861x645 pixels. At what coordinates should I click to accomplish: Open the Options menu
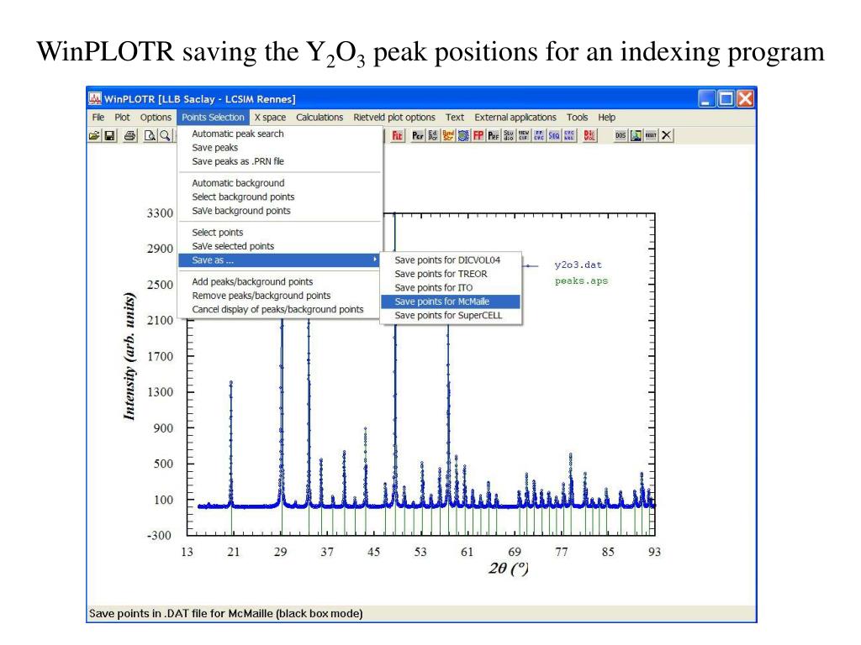click(156, 118)
